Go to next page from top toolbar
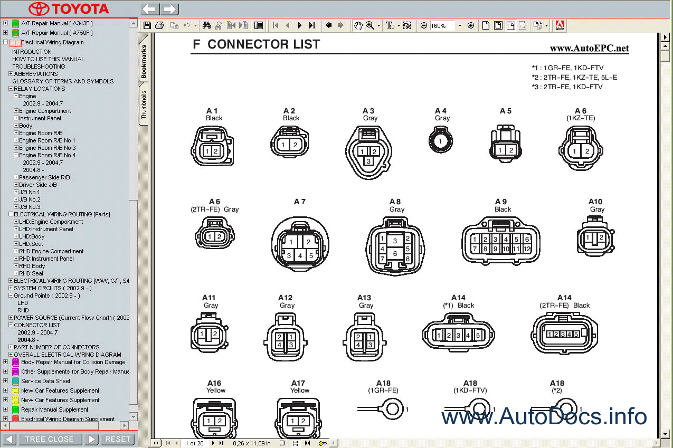 300,25
